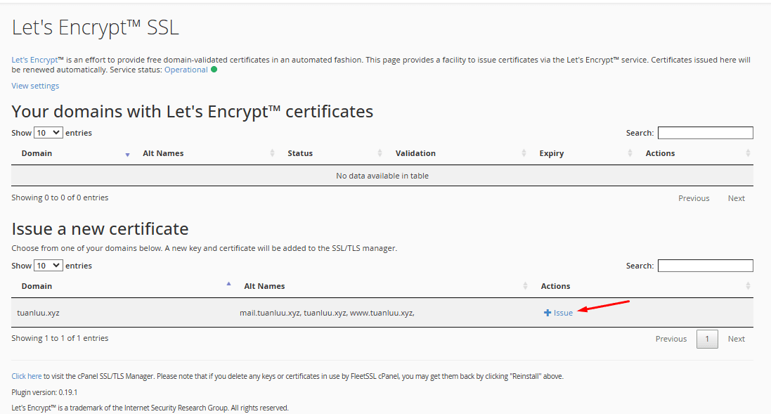The image size is (771, 414).
Task: Follow 'Click here' to SSL/TLS Manager
Action: [27, 376]
